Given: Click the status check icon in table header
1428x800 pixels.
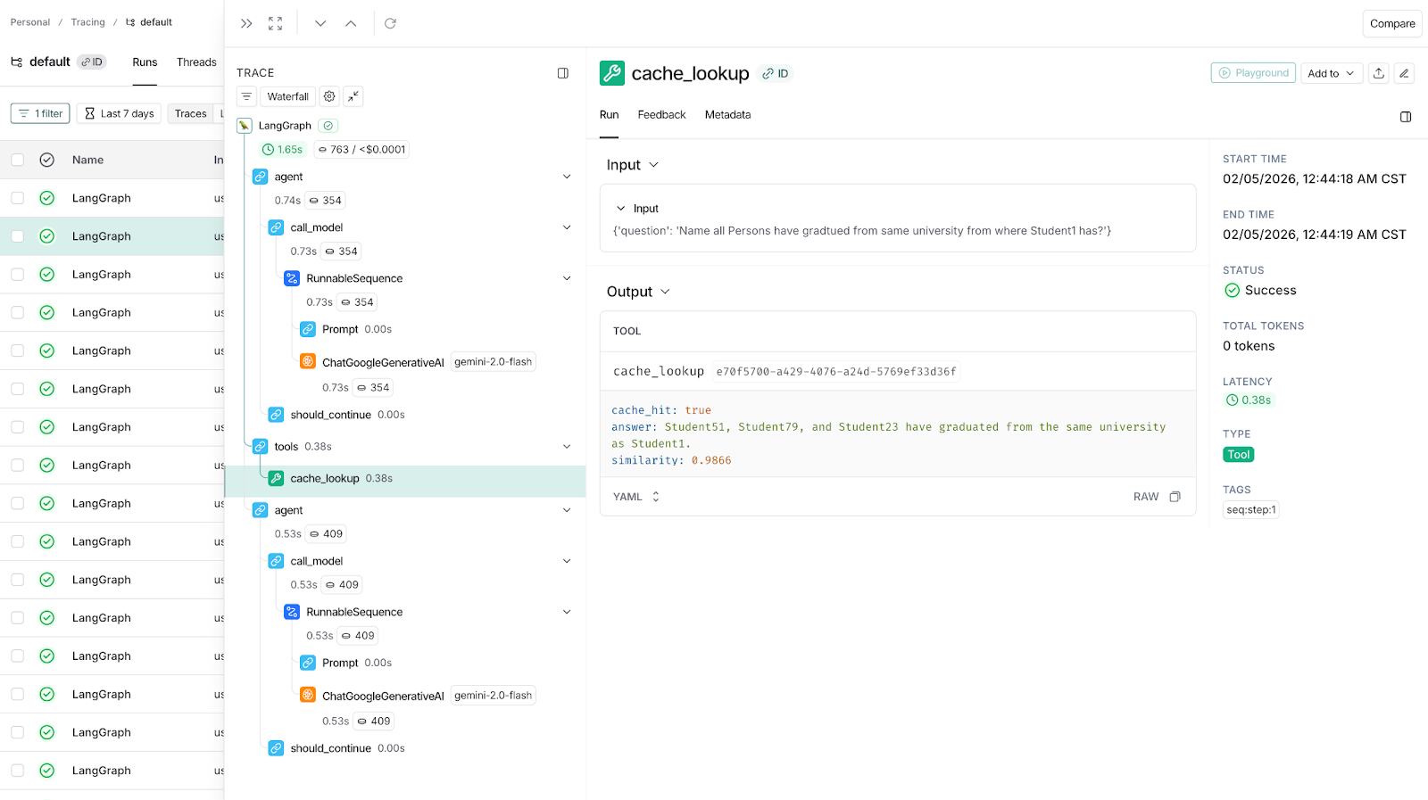Looking at the screenshot, I should pos(47,160).
